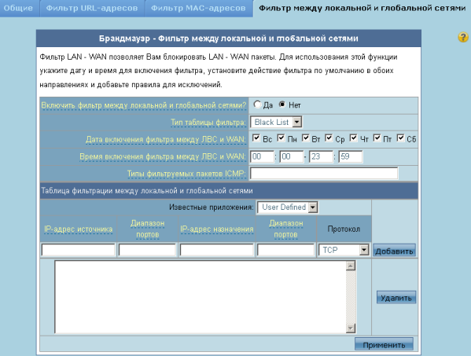Open the Black List filter table type dropdown
The width and height of the screenshot is (471, 356).
click(276, 122)
